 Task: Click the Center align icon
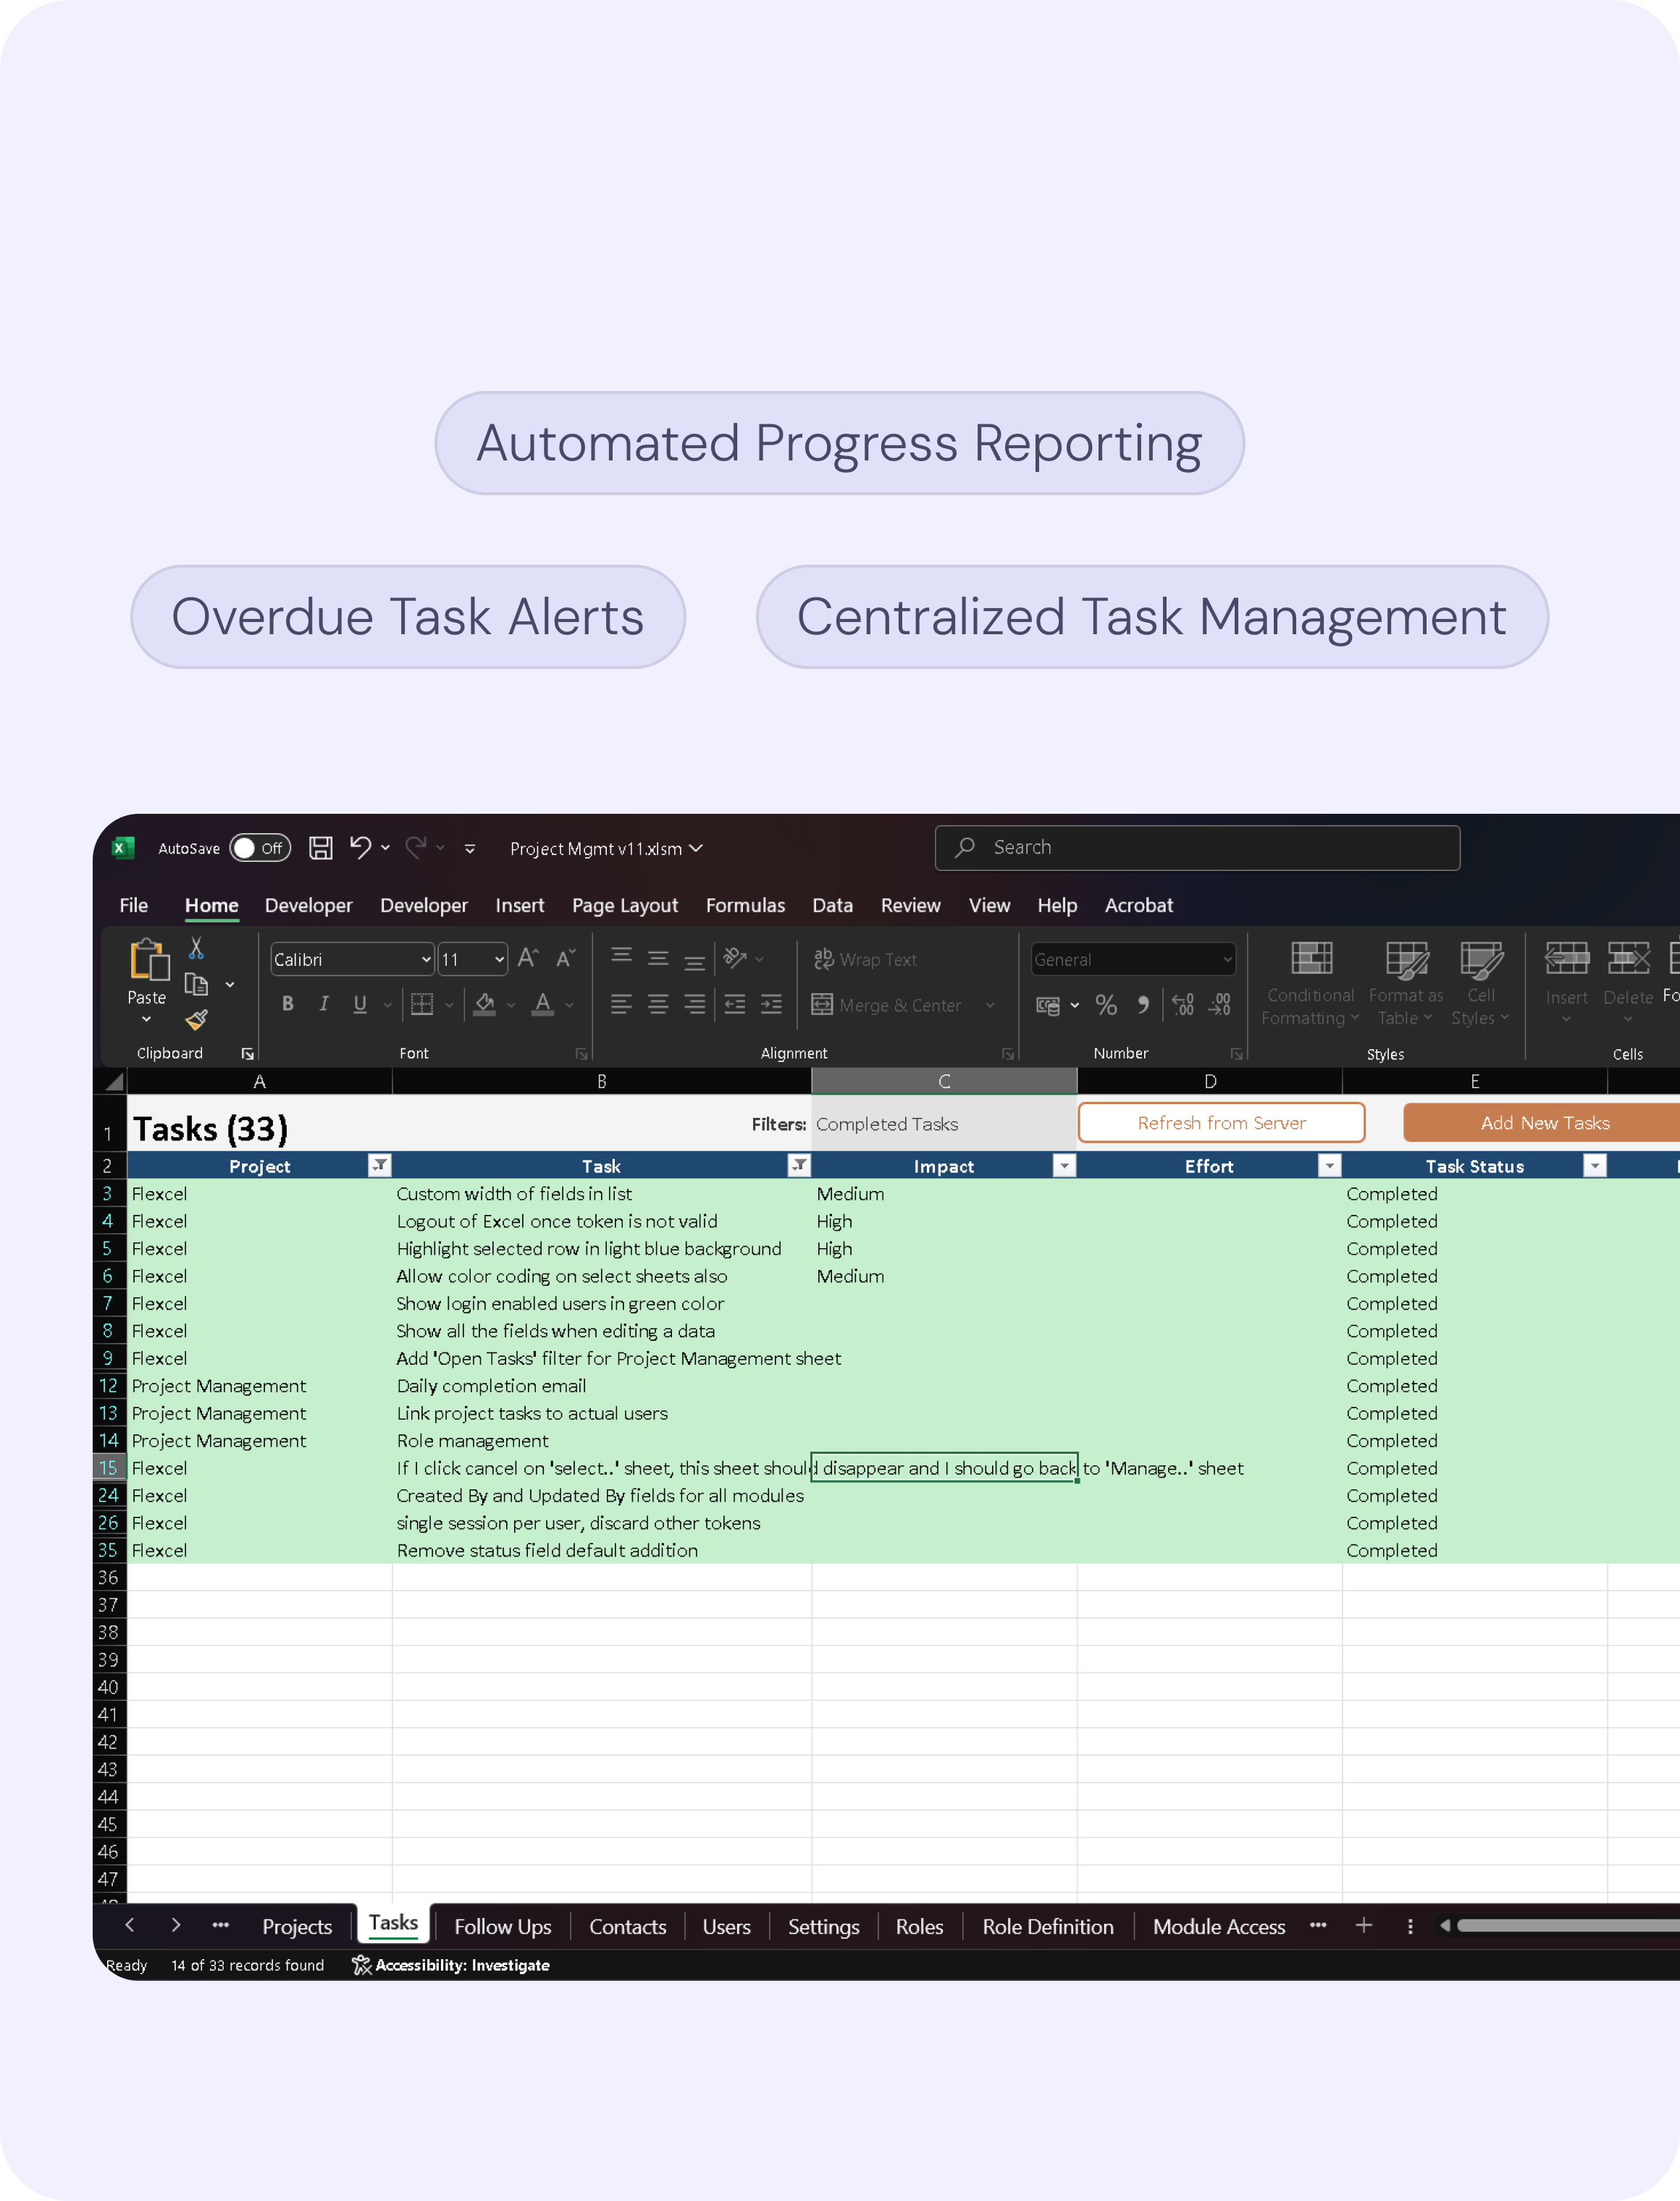[x=657, y=1004]
